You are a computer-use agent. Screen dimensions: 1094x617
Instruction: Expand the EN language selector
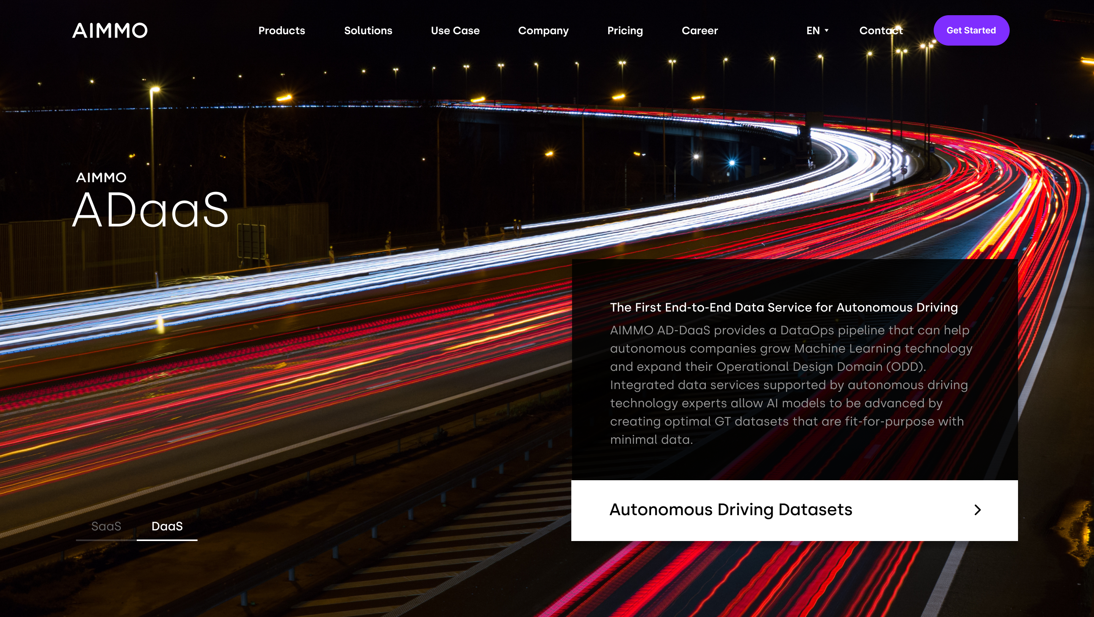(x=813, y=30)
